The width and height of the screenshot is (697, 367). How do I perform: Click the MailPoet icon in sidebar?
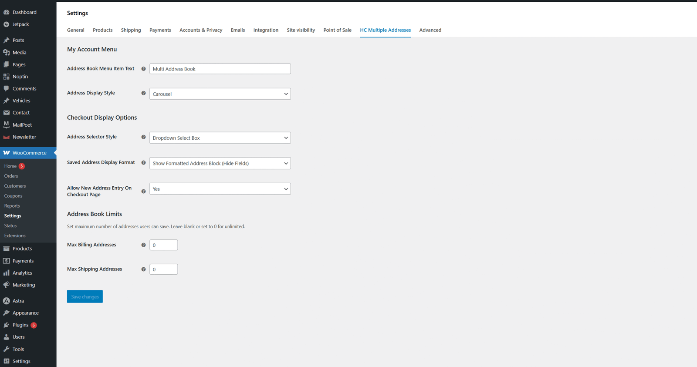(x=6, y=125)
